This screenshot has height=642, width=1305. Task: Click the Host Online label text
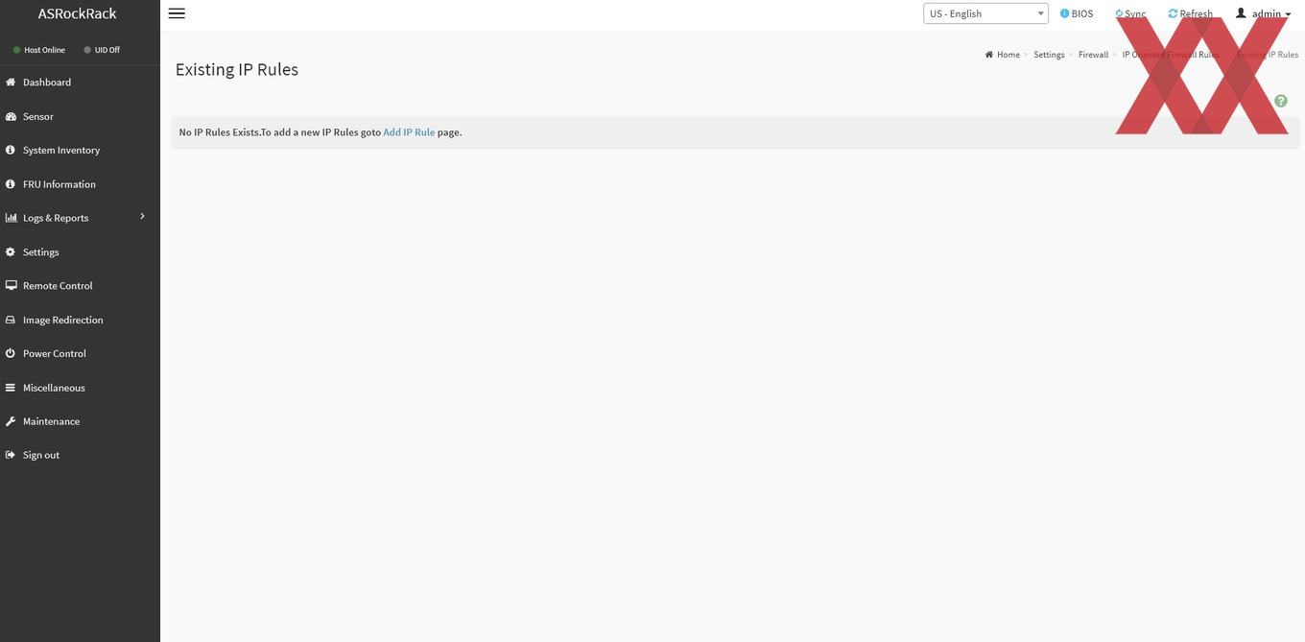click(x=45, y=50)
